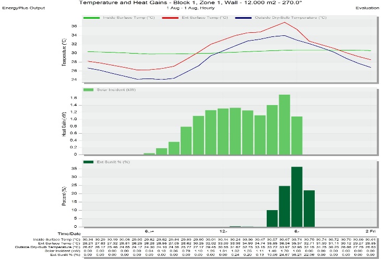Click the Heat Gain (kW) vertical axis label
Image resolution: width=381 pixels, height=259 pixels.
tap(65, 121)
